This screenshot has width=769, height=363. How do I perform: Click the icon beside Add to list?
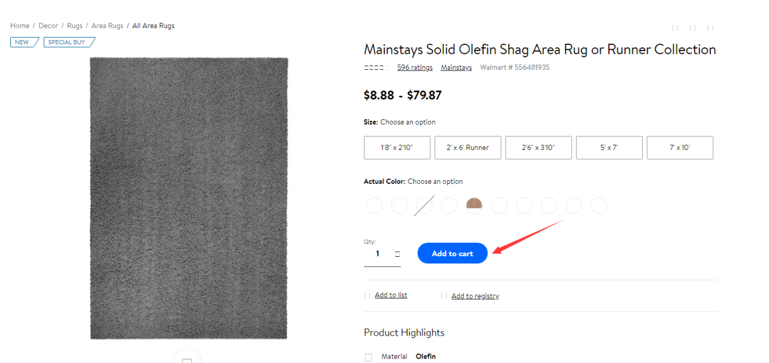(x=367, y=296)
